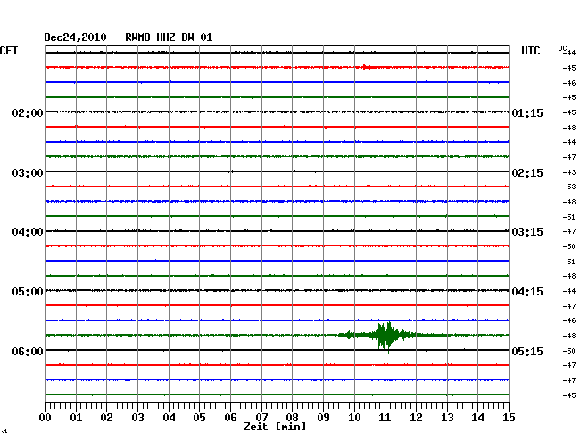Select the station title RWMO HHZ BW 01
This screenshot has height=441, width=580.
[x=169, y=37]
